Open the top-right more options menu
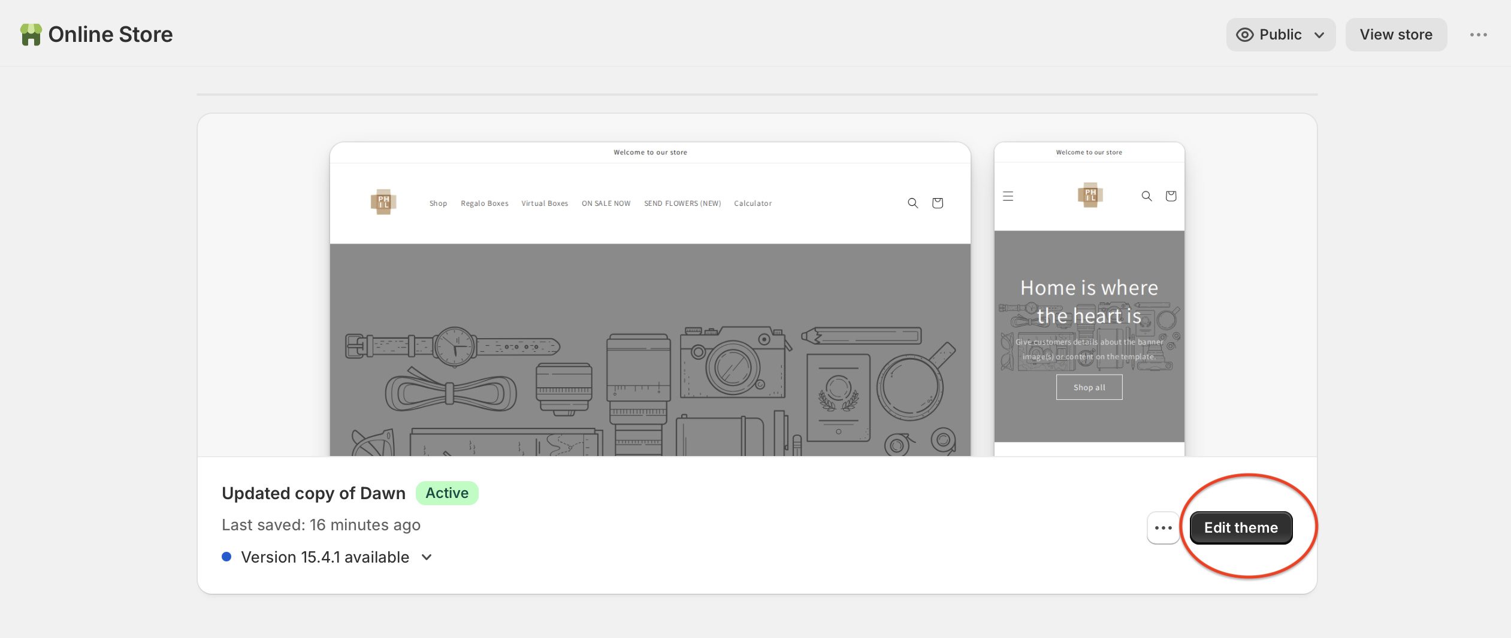This screenshot has height=638, width=1511. [x=1478, y=35]
